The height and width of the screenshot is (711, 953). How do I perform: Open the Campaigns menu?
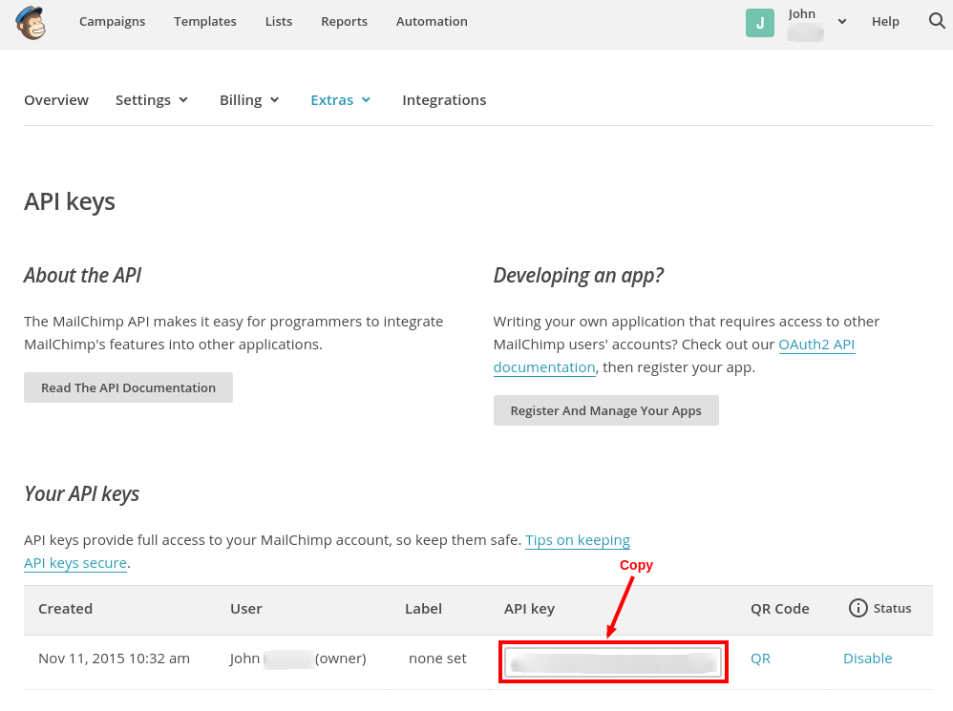click(x=112, y=21)
